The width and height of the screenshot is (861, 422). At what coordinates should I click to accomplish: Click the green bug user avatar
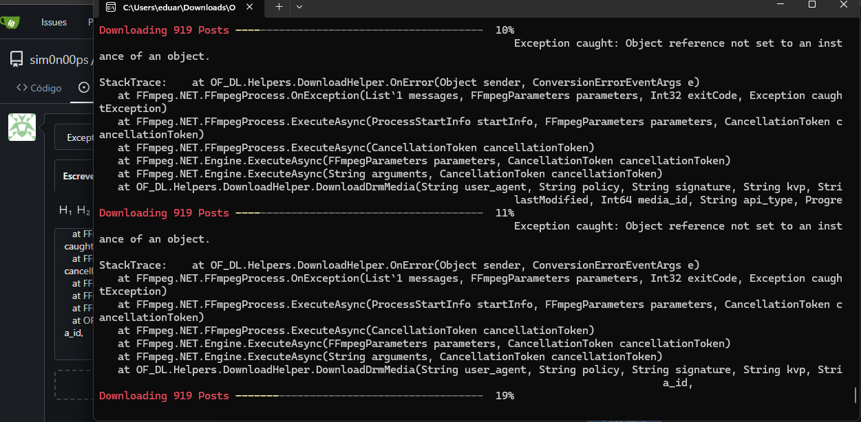(x=22, y=127)
